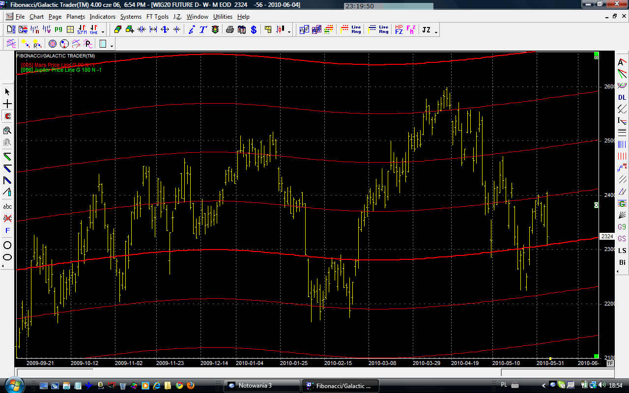Viewport: 629px width, 393px height.
Task: Click green square at chart's top-right corner
Action: [596, 54]
